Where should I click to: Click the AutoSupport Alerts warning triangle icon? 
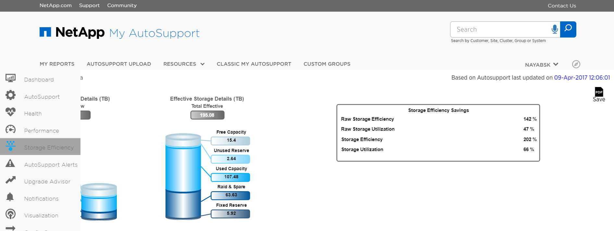tap(10, 163)
